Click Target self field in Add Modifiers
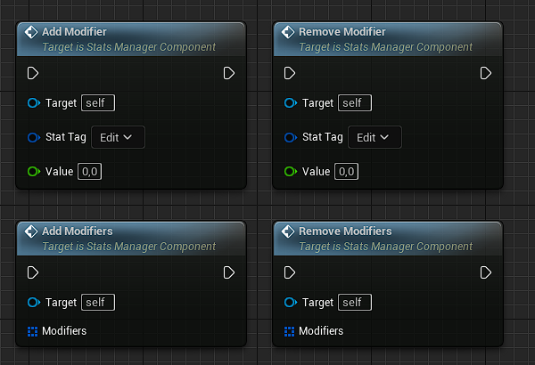This screenshot has width=535, height=365. point(98,303)
